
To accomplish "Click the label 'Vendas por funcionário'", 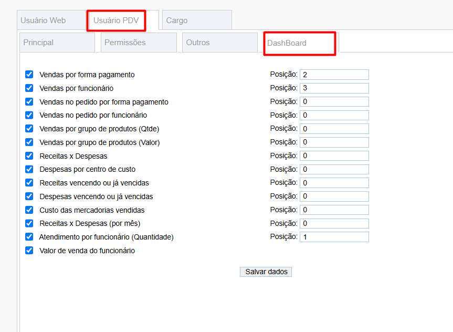I will (x=76, y=88).
